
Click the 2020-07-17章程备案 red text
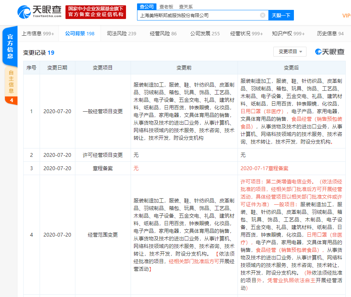pos(264,168)
